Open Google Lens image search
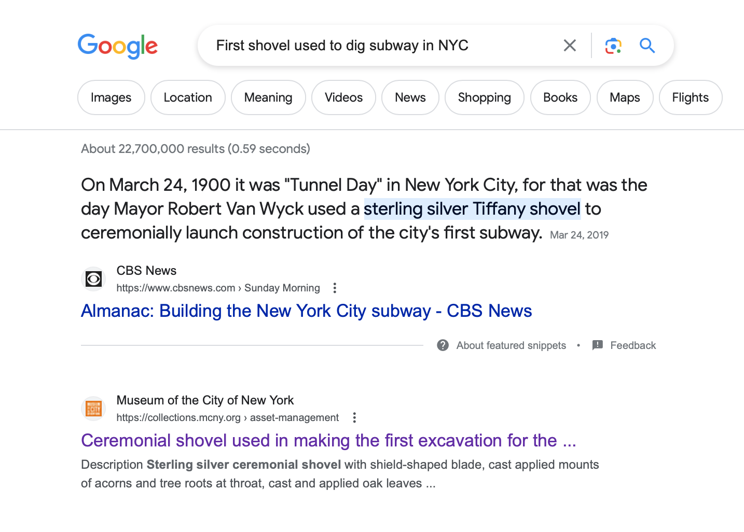The width and height of the screenshot is (744, 532). 613,46
